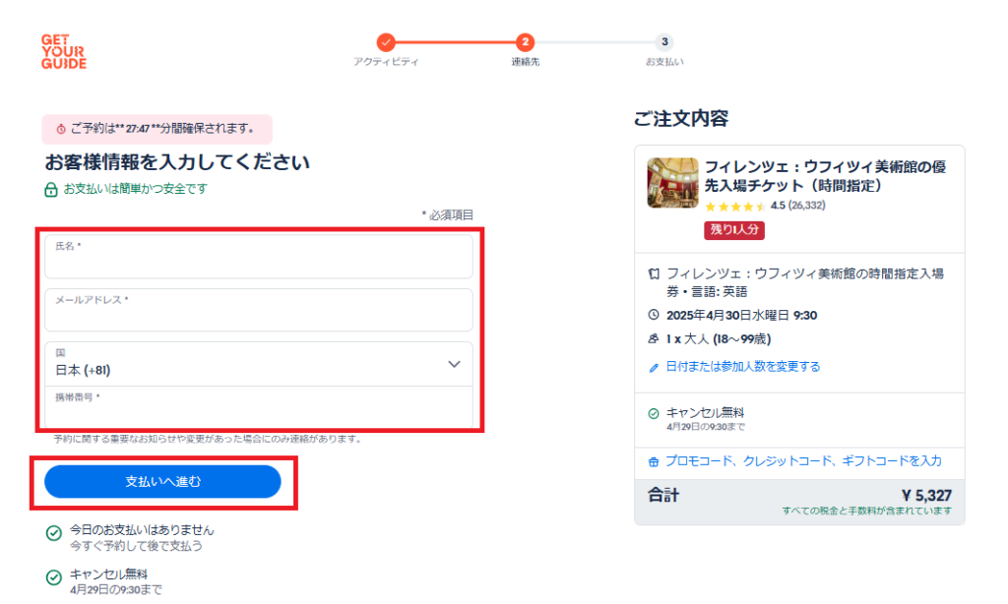The height and width of the screenshot is (604, 1008).
Task: Click the green padlock security icon
Action: click(51, 190)
